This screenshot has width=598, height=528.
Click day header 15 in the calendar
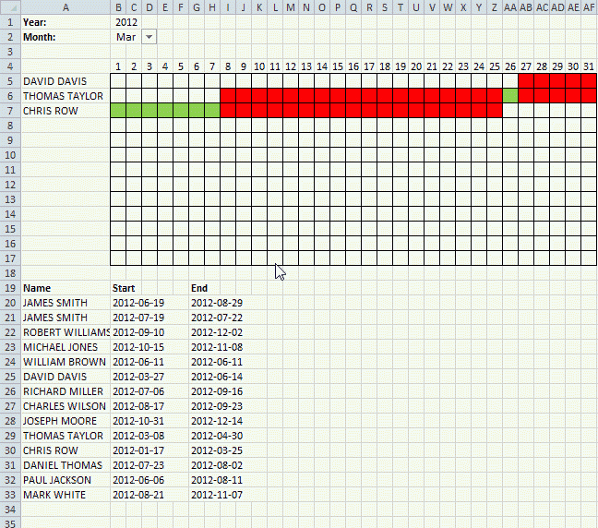(338, 66)
